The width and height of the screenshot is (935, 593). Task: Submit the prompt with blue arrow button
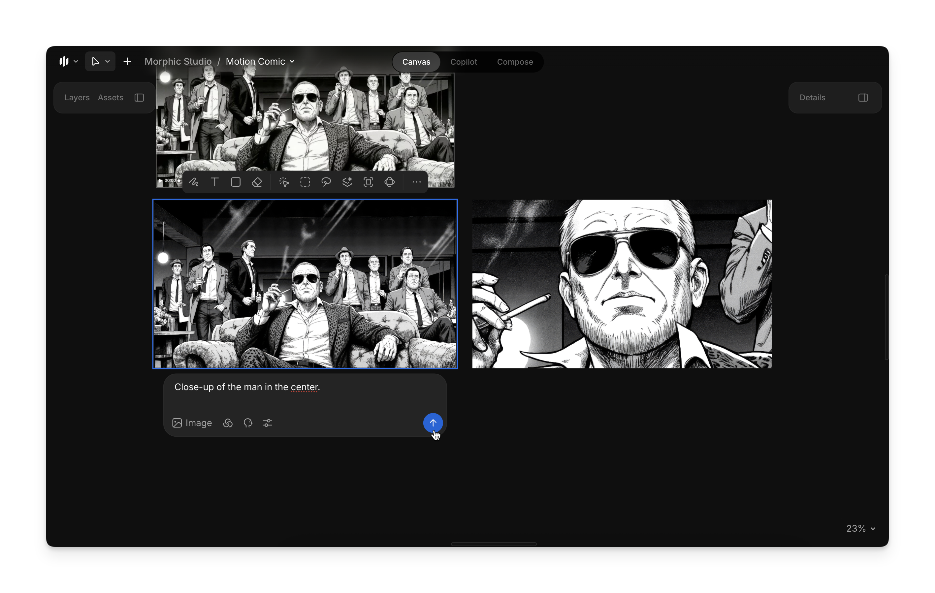[433, 422]
